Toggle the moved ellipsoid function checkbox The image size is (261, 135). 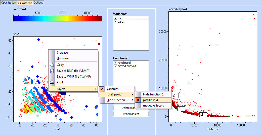point(115,66)
